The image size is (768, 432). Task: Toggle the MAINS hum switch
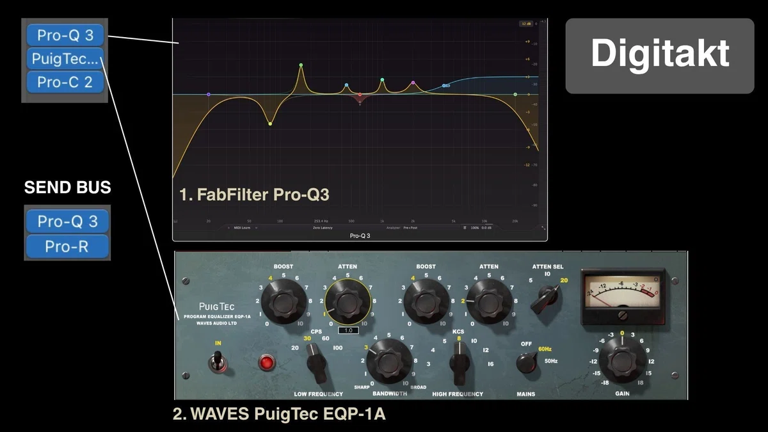[x=527, y=363]
